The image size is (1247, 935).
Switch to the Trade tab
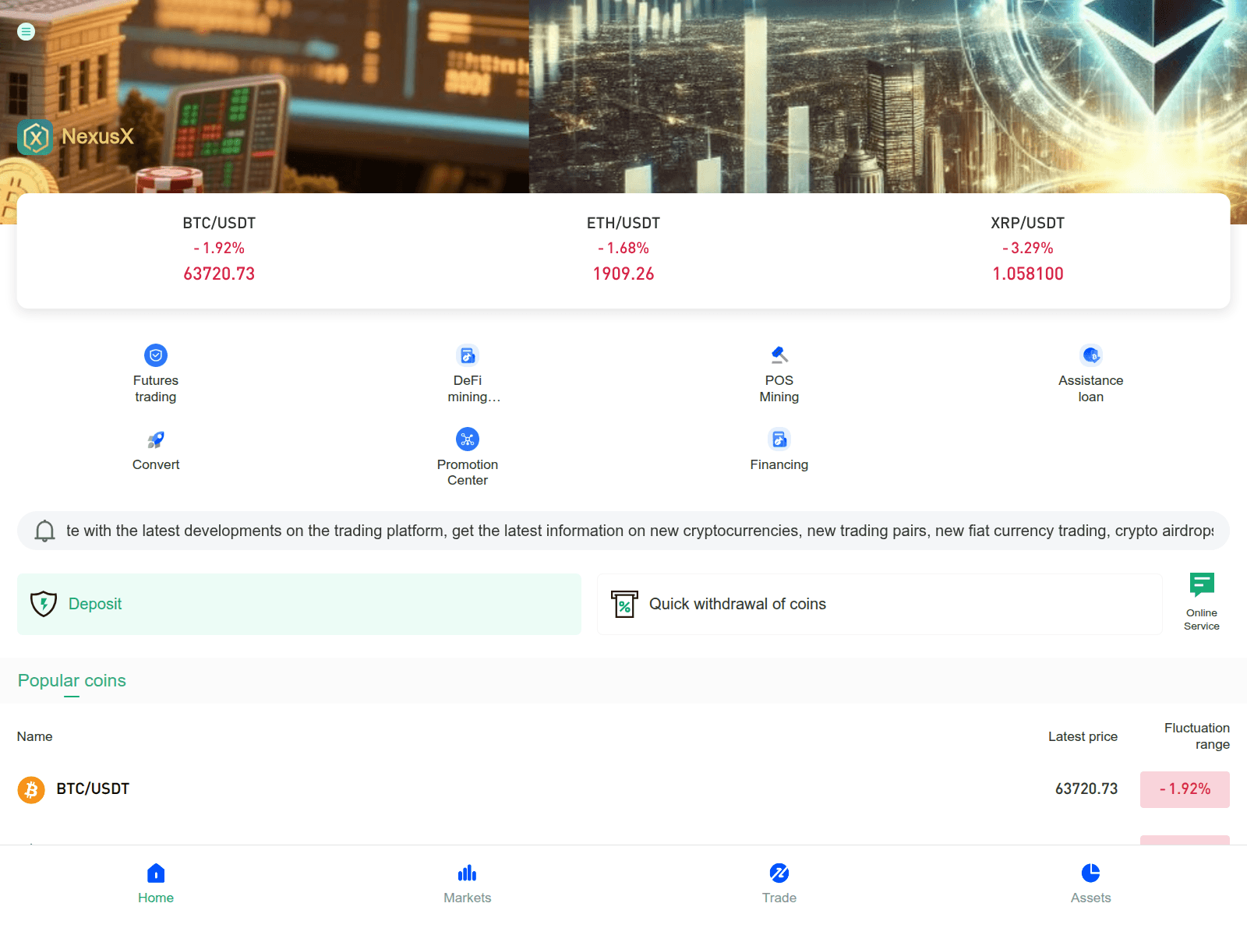point(779,884)
